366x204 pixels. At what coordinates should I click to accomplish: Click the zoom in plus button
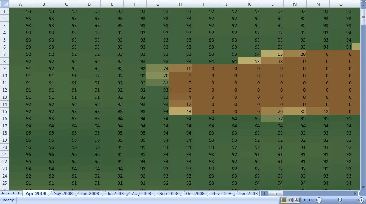[x=361, y=200]
